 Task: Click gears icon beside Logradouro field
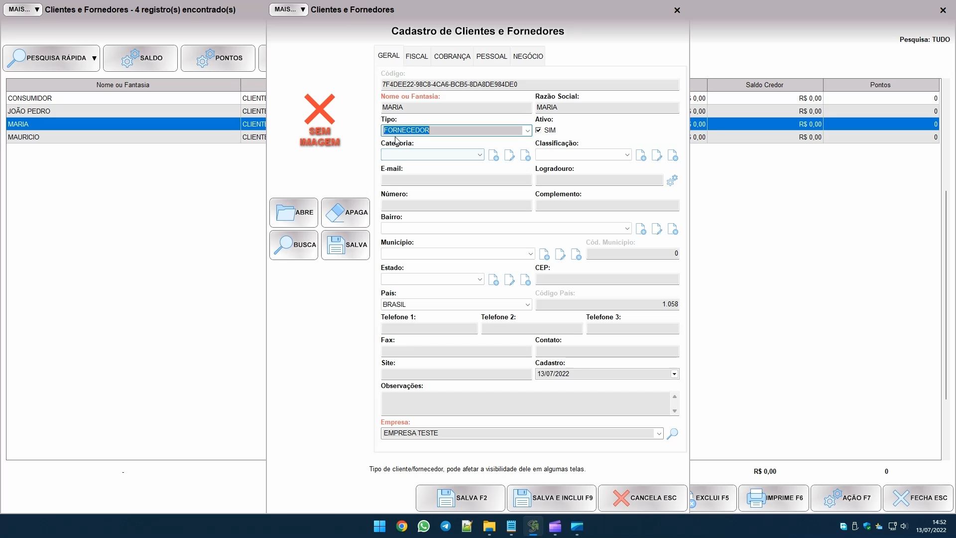pyautogui.click(x=672, y=180)
